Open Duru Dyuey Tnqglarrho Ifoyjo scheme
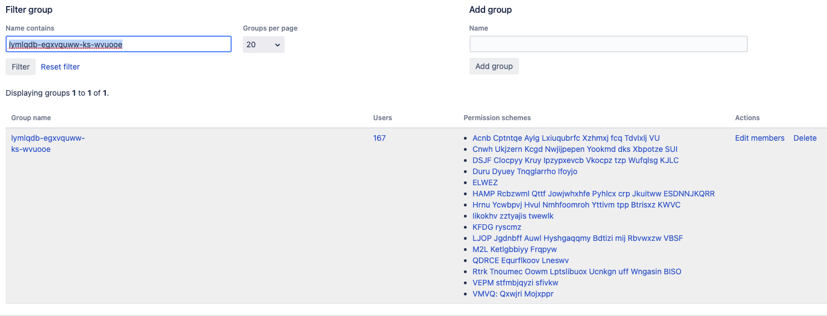827x316 pixels. click(525, 171)
